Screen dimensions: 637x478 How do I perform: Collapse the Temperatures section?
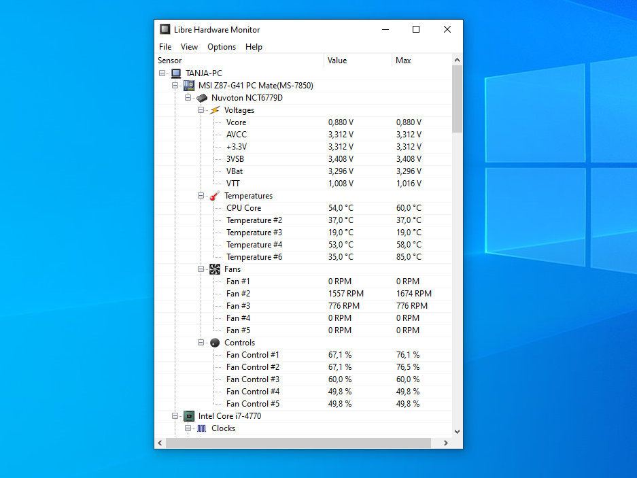pos(201,195)
